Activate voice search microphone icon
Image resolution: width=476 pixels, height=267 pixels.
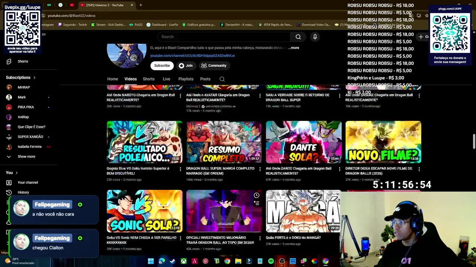(x=315, y=37)
